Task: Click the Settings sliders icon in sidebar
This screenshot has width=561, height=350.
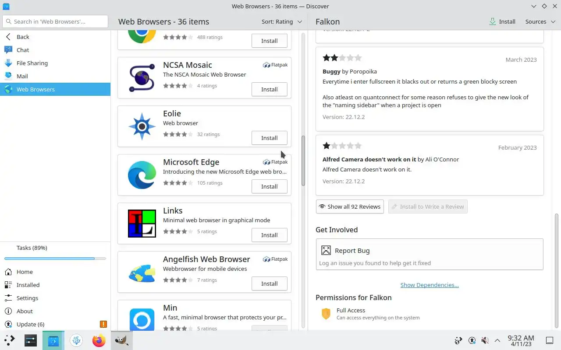Action: click(8, 298)
